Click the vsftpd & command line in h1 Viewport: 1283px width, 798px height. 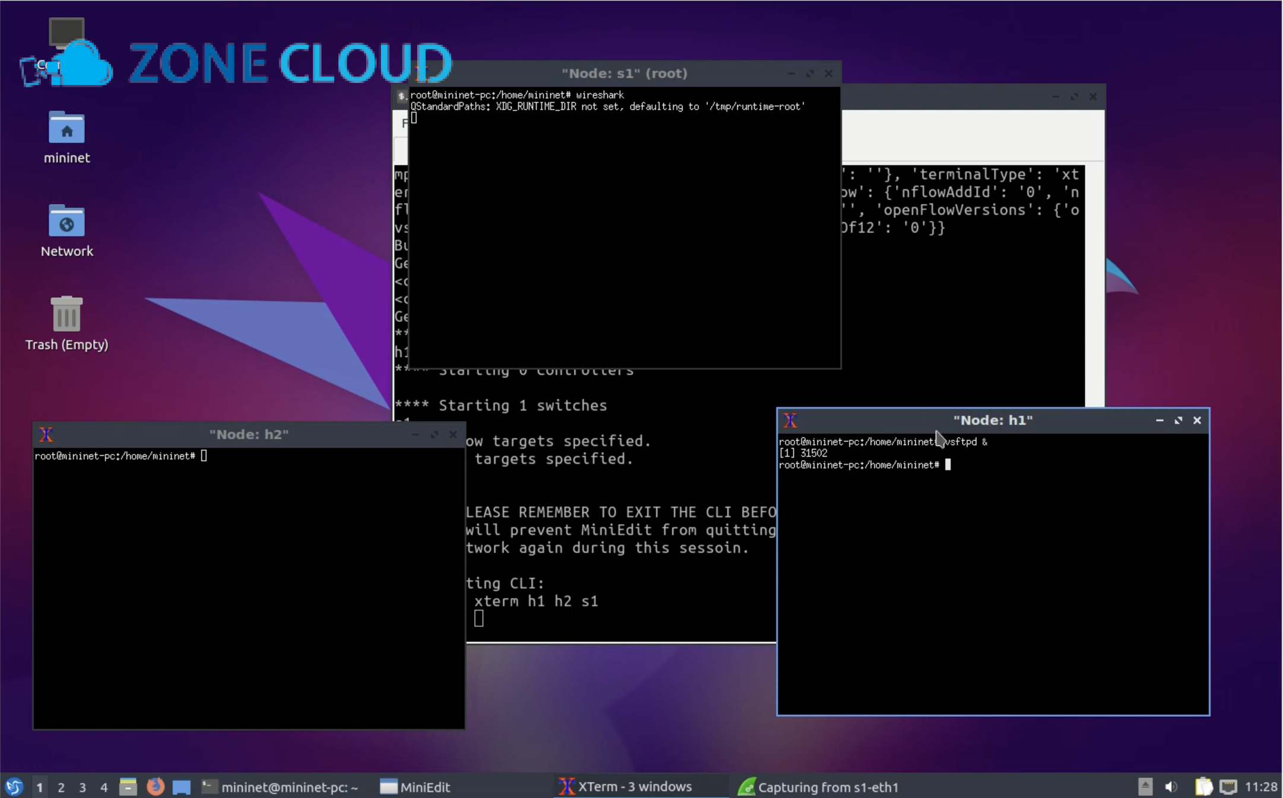[883, 442]
